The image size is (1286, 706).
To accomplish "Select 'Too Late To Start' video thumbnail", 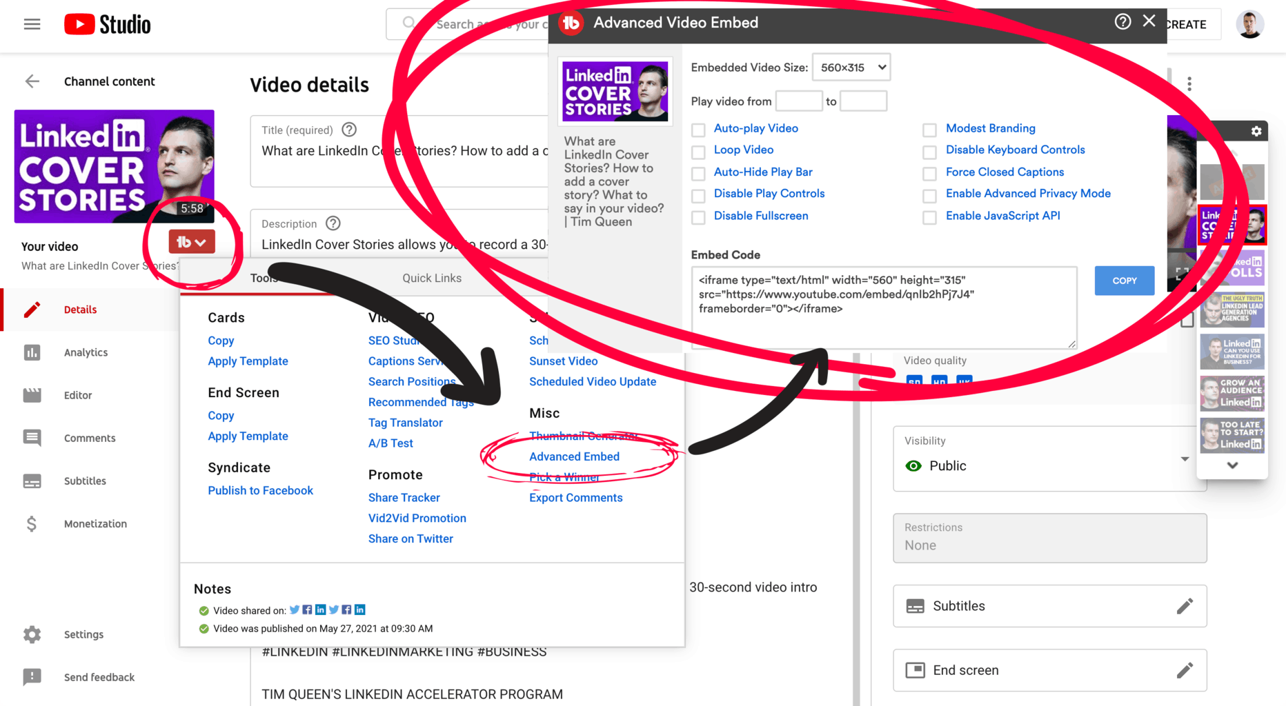I will tap(1232, 435).
